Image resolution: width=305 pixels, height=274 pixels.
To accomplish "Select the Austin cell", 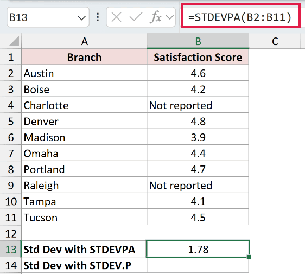I will tap(84, 73).
